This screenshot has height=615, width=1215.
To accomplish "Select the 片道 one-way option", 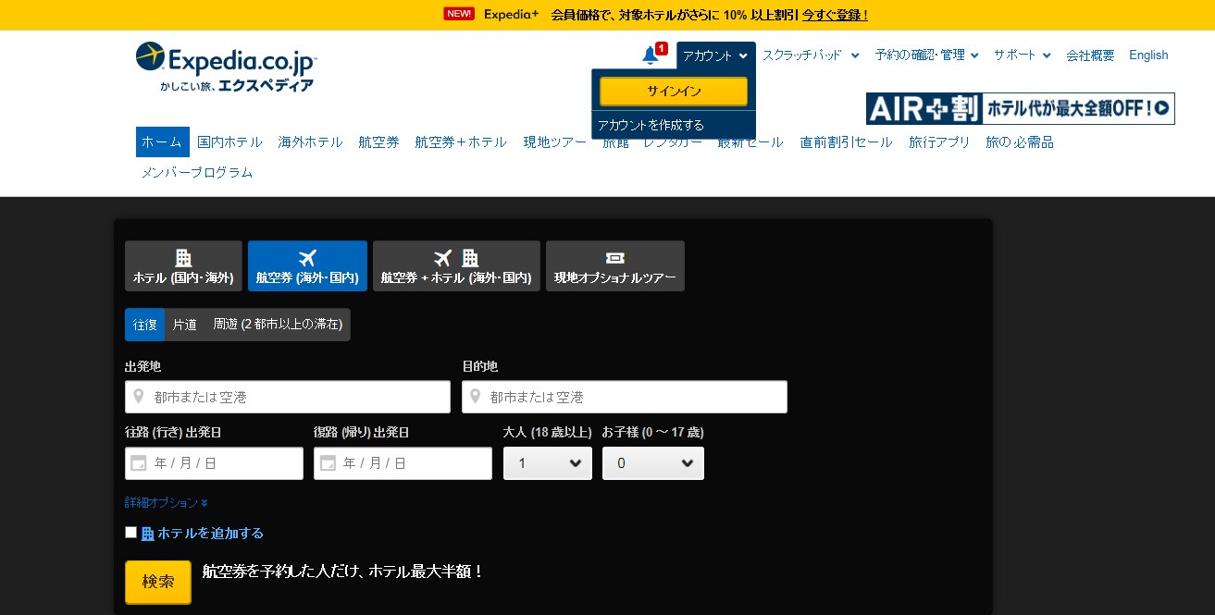I will [x=185, y=325].
